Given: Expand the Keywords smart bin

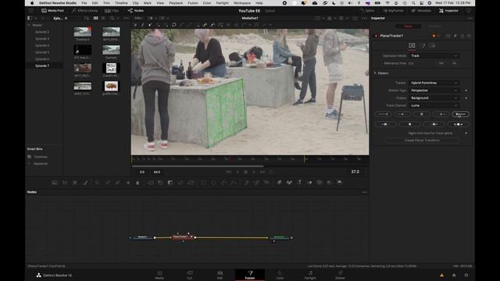Looking at the screenshot, I should pos(29,163).
